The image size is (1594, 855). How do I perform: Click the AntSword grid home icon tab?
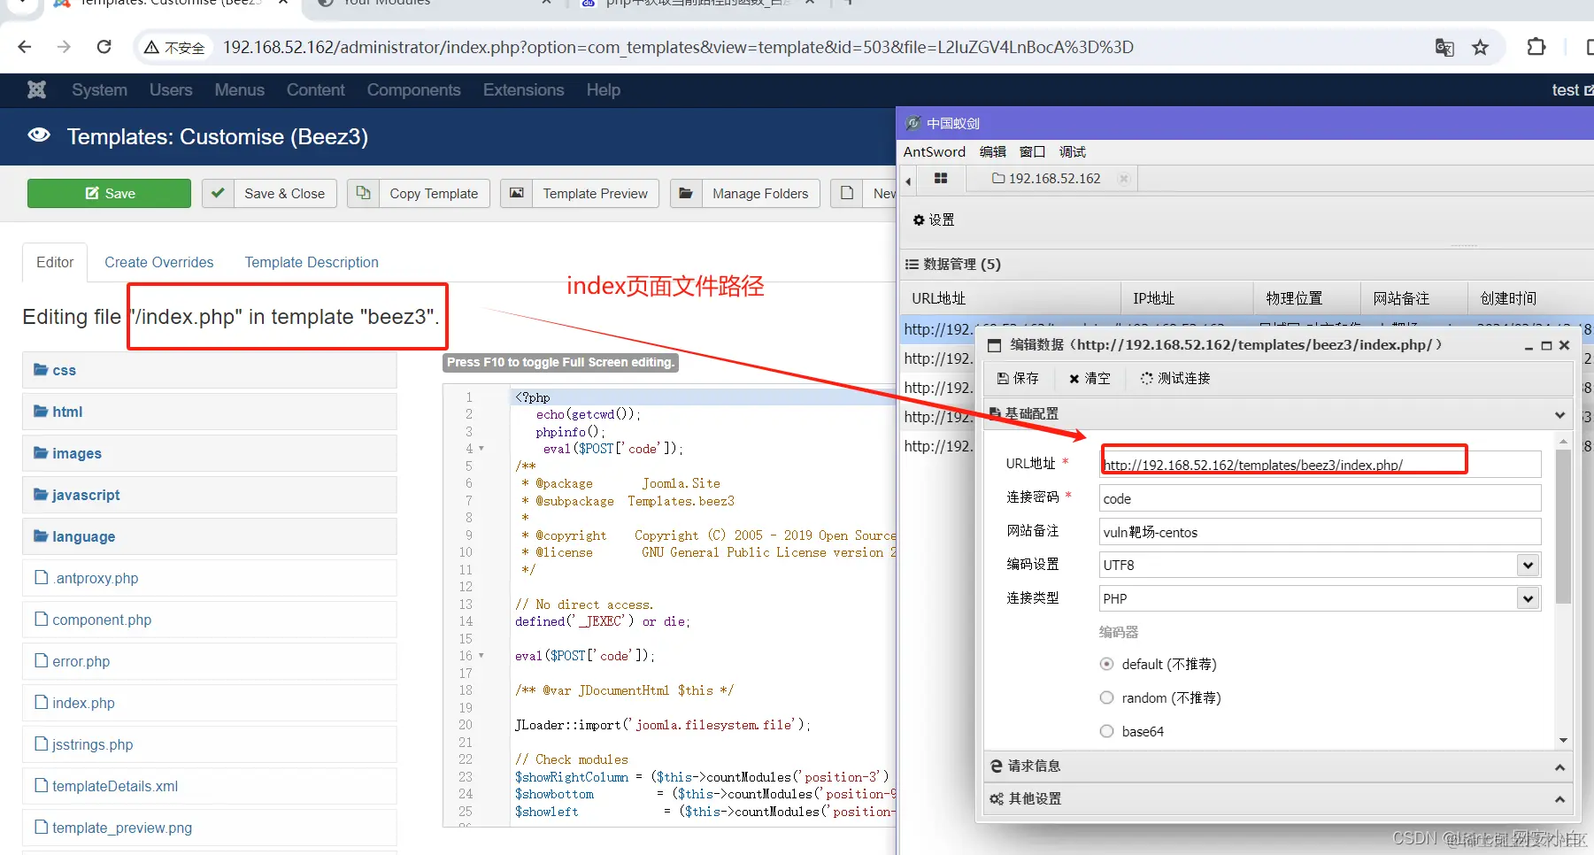click(941, 179)
